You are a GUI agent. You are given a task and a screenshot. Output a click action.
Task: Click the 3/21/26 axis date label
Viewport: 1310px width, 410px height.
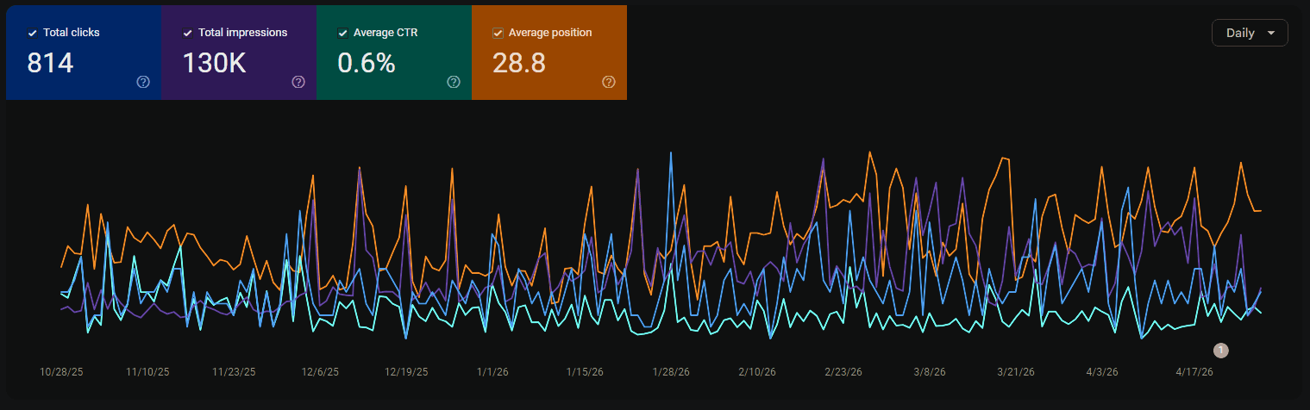[x=1016, y=372]
